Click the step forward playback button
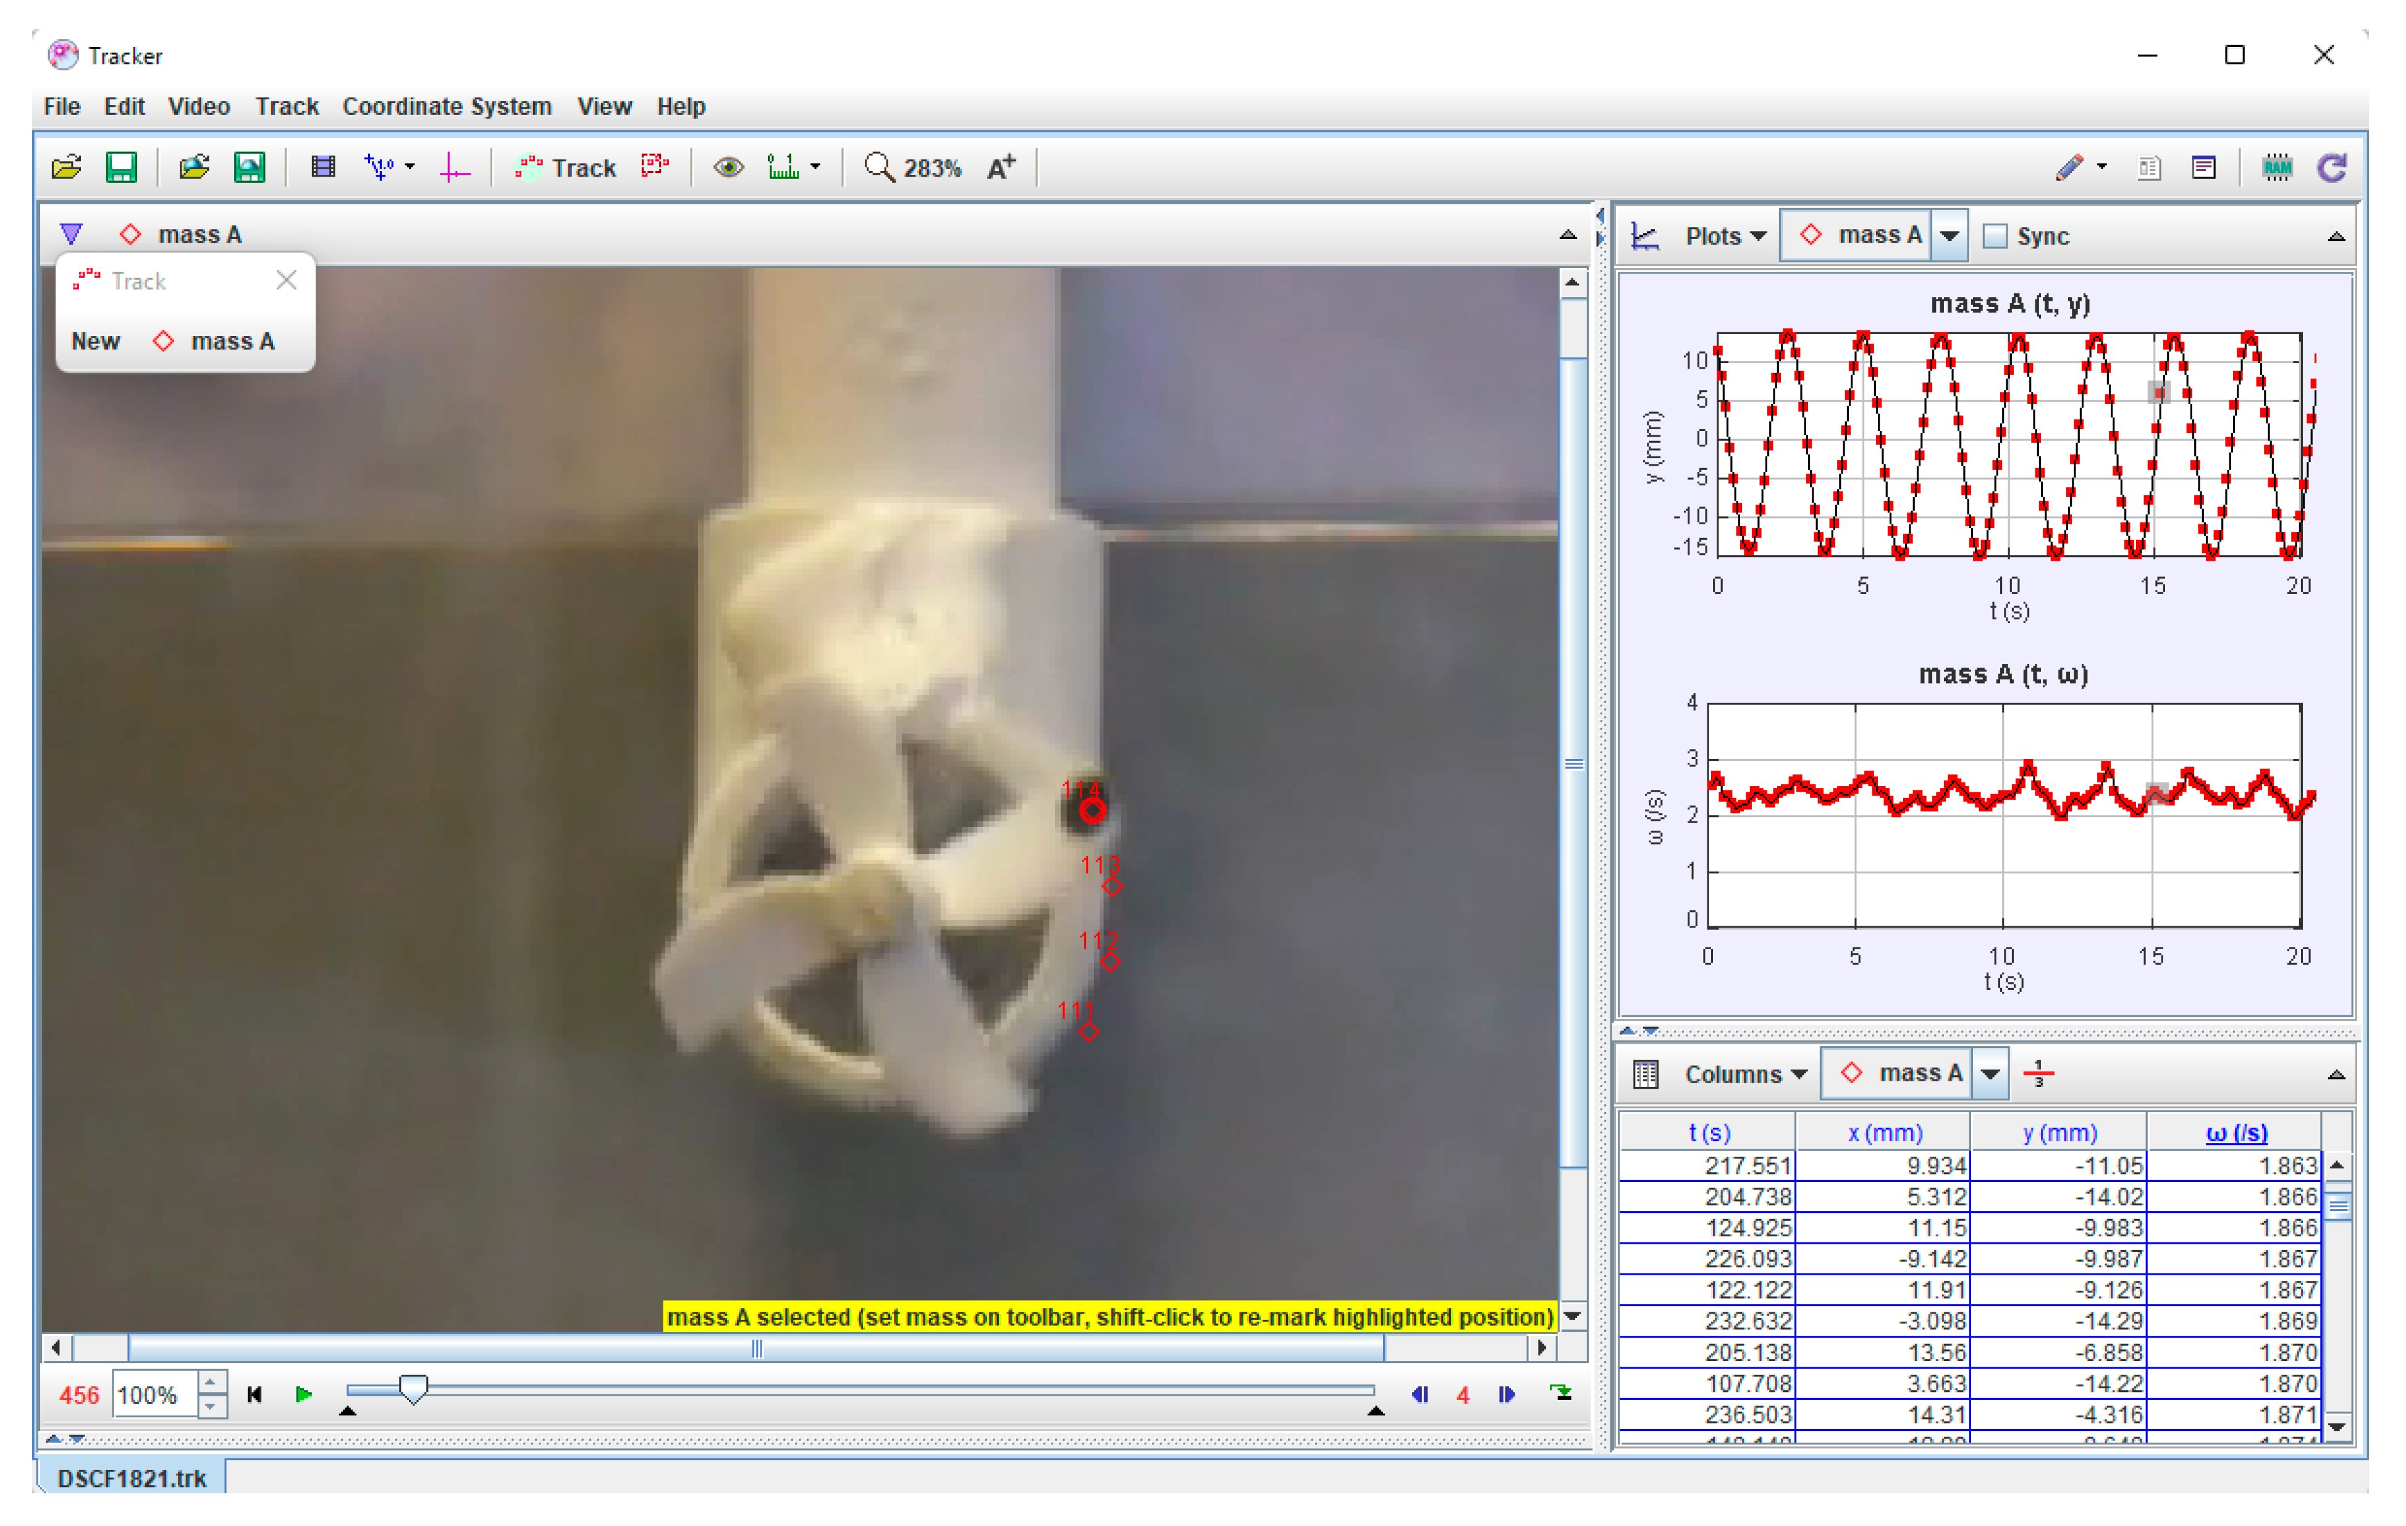Image resolution: width=2406 pixels, height=1526 pixels. [1506, 1394]
